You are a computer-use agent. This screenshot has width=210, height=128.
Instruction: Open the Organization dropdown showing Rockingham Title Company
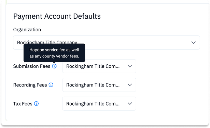[x=107, y=43]
